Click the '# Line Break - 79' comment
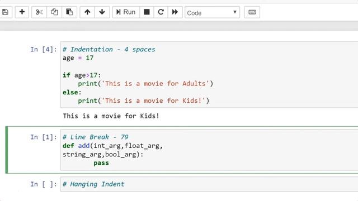 (96, 137)
